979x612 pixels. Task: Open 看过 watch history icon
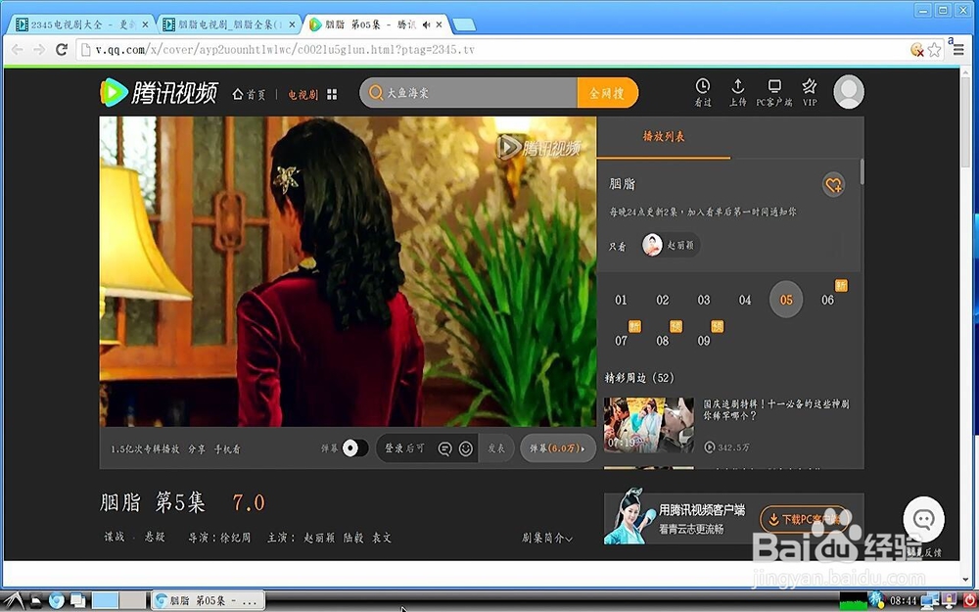point(703,92)
